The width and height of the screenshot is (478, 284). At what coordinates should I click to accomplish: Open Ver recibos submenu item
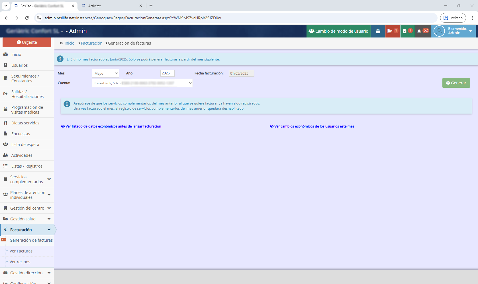click(20, 262)
